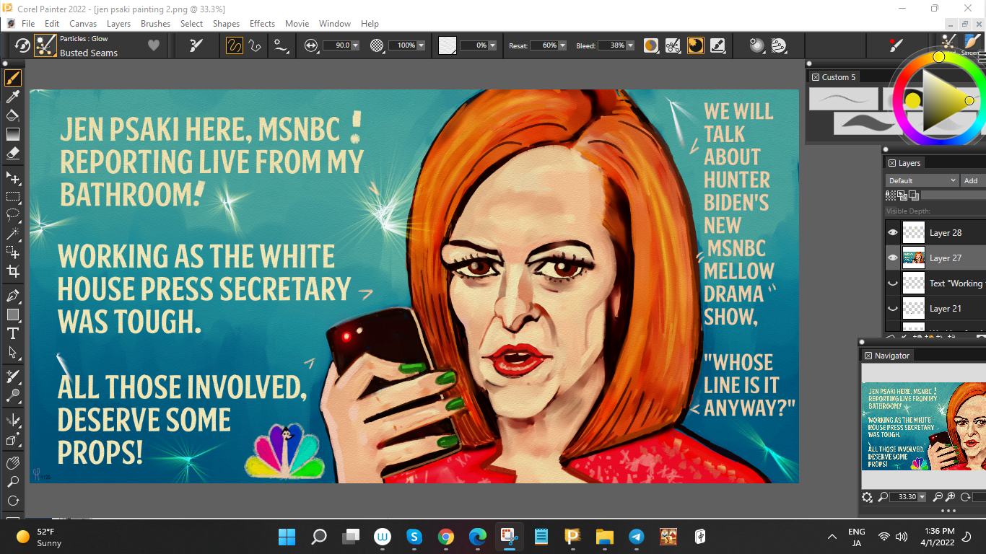Select the Dodge tool
Image resolution: width=986 pixels, height=554 pixels.
point(13,395)
